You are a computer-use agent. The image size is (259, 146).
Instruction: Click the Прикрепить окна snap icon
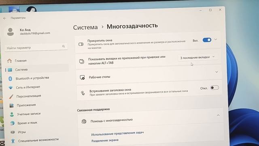(81, 44)
